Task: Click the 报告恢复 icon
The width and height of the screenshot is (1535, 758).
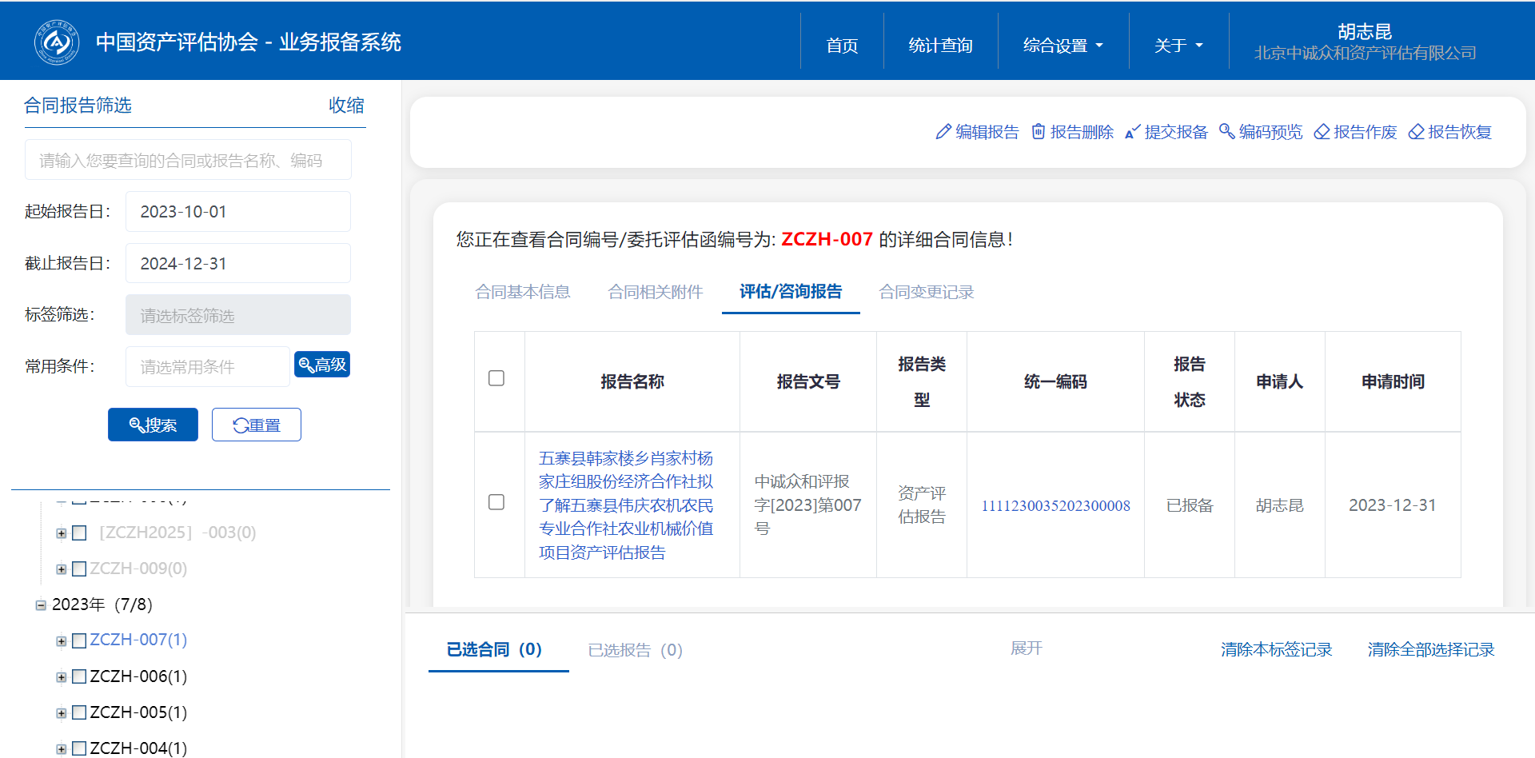Action: 1416,132
